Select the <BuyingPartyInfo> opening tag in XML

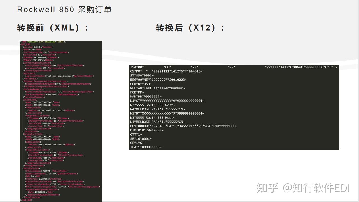point(33,134)
